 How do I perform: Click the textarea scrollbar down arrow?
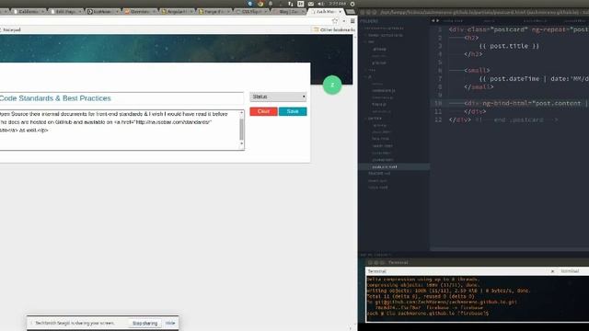[x=241, y=143]
